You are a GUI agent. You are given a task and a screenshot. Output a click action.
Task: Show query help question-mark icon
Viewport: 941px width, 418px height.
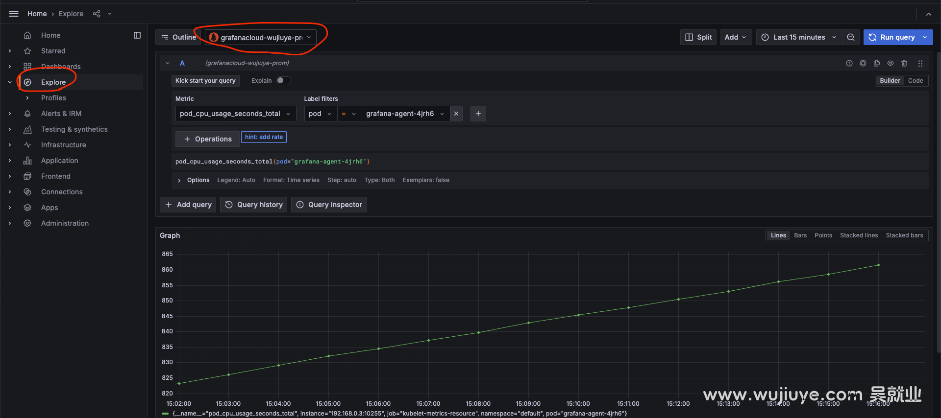point(849,63)
